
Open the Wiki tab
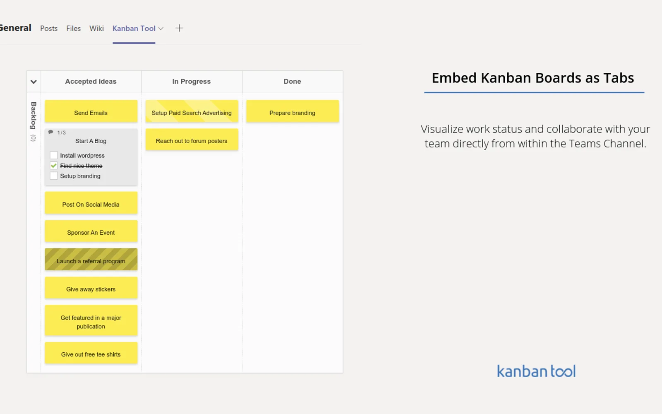point(96,28)
